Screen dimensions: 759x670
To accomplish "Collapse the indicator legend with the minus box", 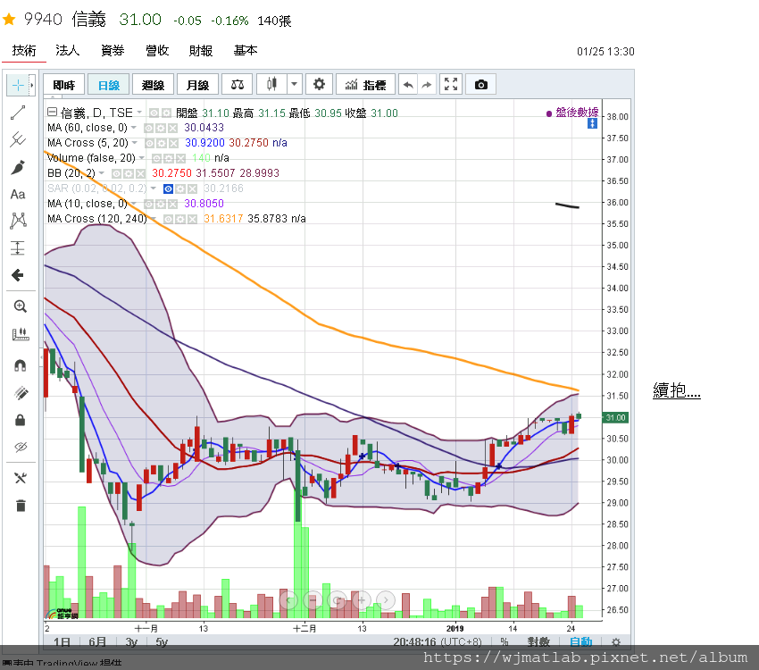I will click(52, 113).
